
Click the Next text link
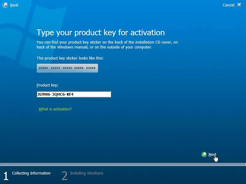[x=212, y=155]
